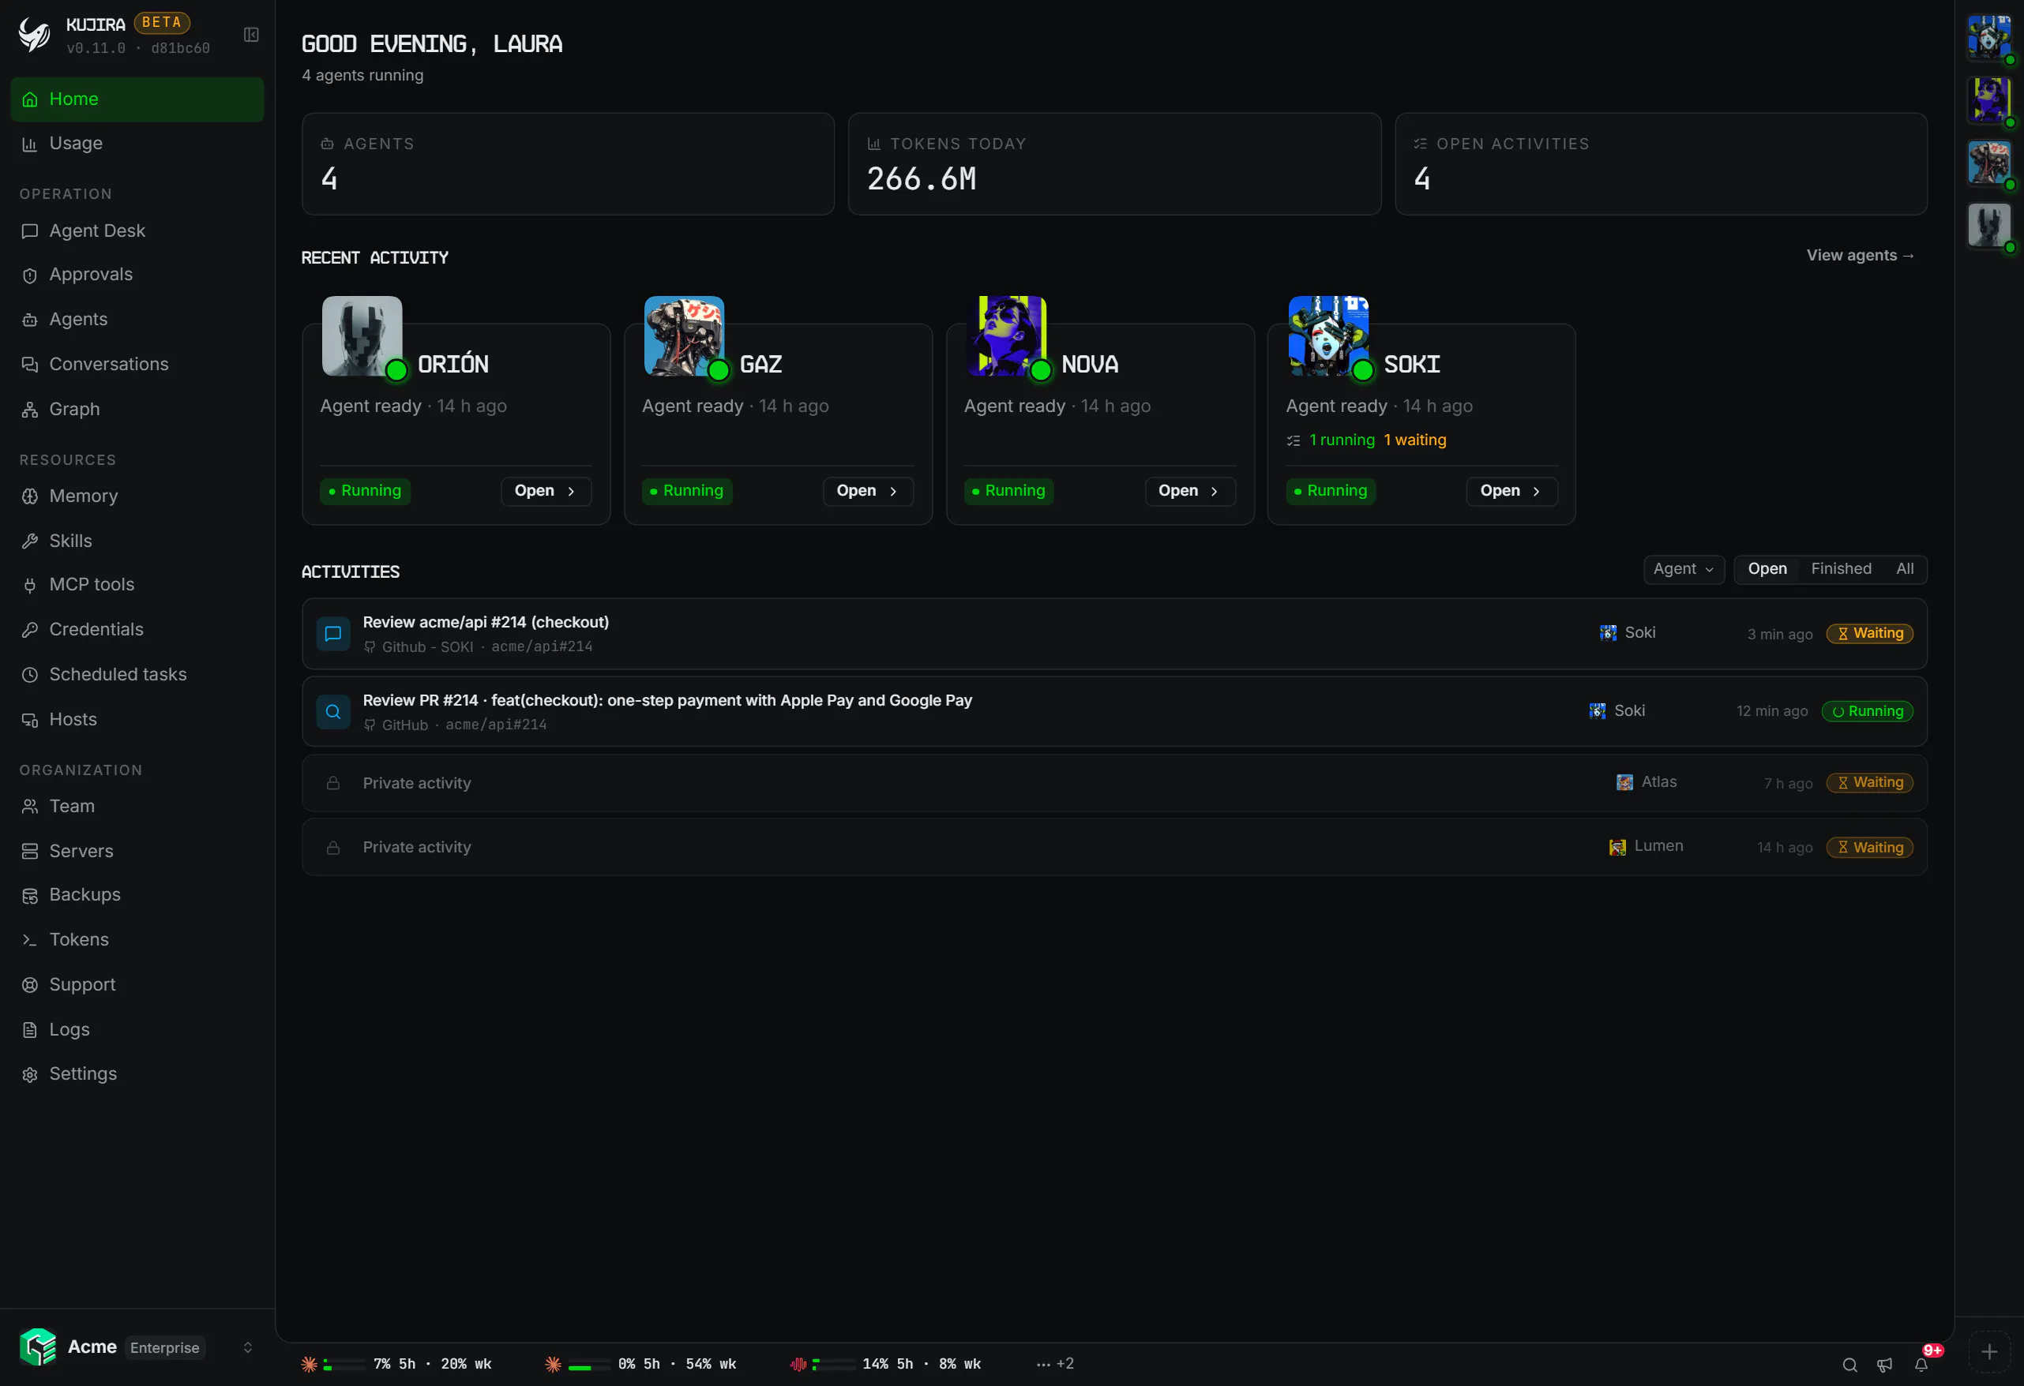Click the magnifier icon of Review PR #214 row
The image size is (2024, 1386).
coord(332,711)
